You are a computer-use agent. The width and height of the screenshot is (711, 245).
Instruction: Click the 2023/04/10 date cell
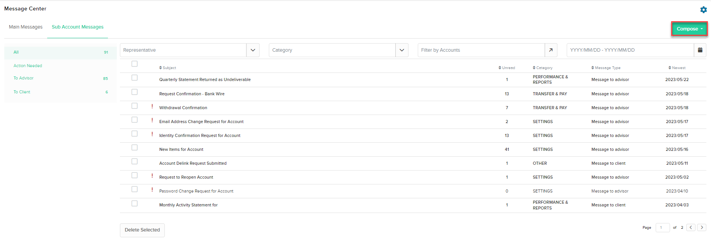click(x=677, y=191)
